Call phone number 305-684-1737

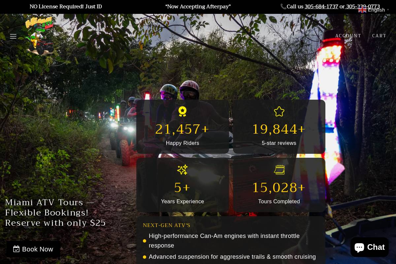[321, 7]
